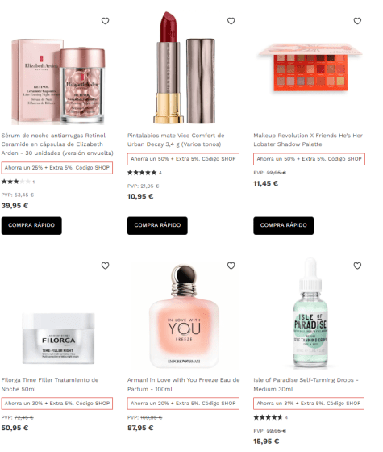Follow the Armani Eau de Parfum 100ml title
Viewport: 383px width, 452px height.
click(x=184, y=384)
